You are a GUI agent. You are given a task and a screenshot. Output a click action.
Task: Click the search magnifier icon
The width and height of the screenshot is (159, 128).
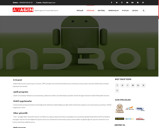(x=144, y=11)
